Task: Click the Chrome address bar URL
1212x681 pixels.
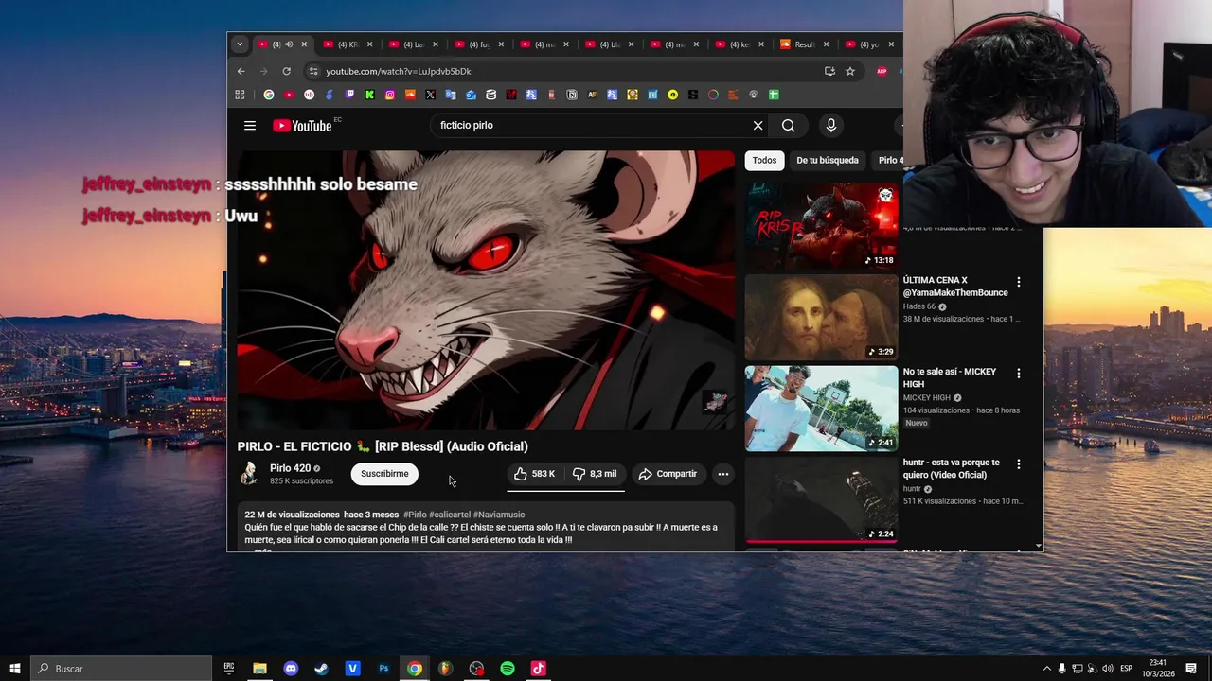Action: coord(399,71)
